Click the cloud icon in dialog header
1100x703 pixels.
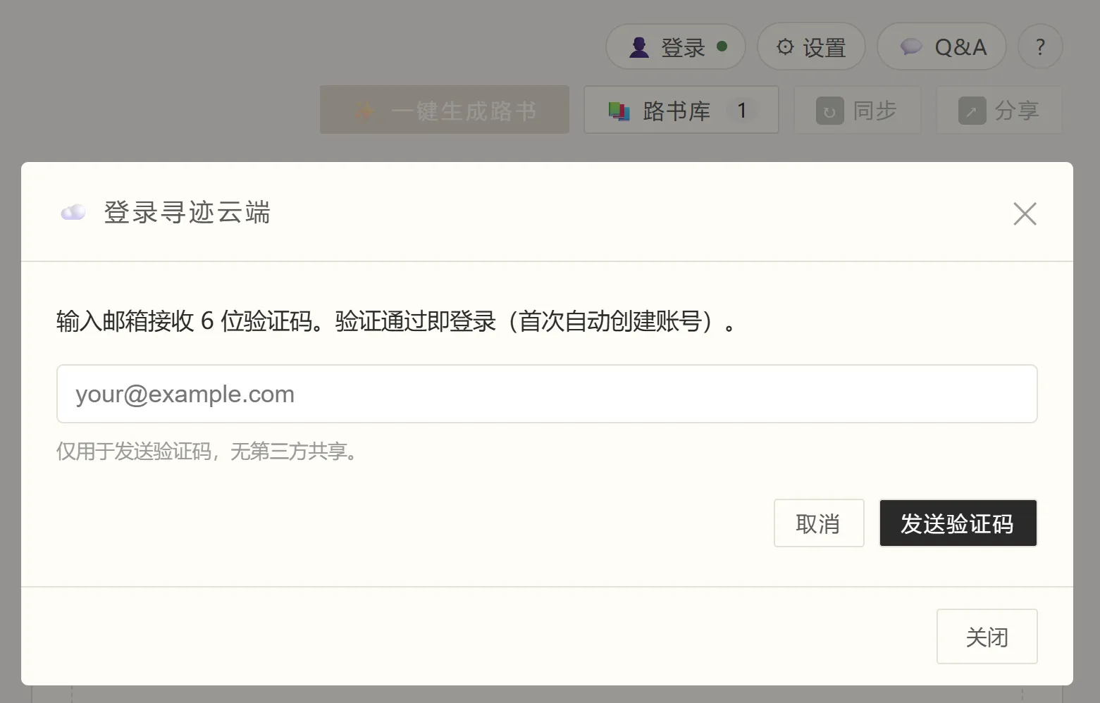coord(73,212)
